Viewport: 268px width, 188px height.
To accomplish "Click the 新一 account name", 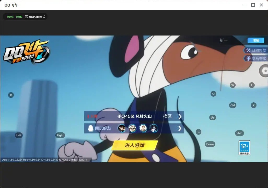I will tap(224, 40).
